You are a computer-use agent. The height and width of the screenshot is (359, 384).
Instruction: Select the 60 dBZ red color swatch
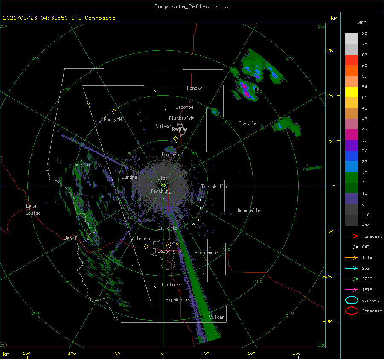tap(352, 60)
